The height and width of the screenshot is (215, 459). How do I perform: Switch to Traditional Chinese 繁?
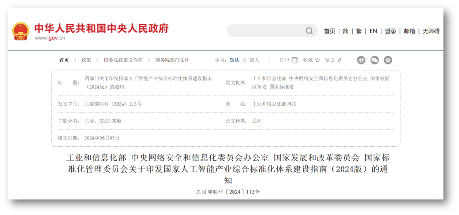tap(359, 31)
